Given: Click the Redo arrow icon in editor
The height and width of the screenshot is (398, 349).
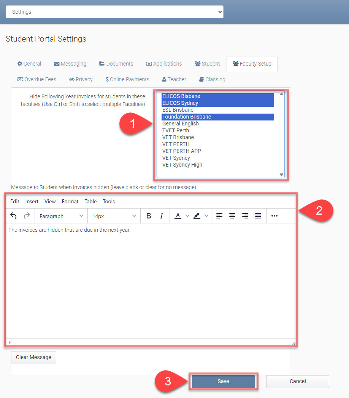Looking at the screenshot, I should 27,216.
